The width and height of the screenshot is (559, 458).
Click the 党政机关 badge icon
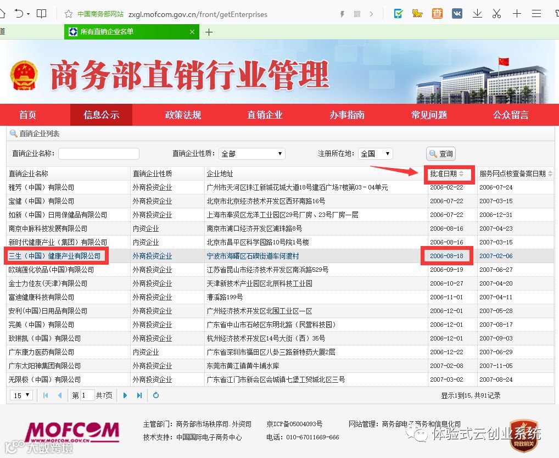tap(523, 435)
